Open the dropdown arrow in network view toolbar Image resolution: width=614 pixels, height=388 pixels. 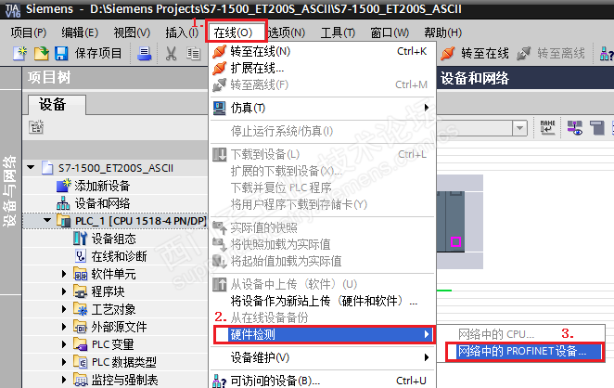coord(519,128)
